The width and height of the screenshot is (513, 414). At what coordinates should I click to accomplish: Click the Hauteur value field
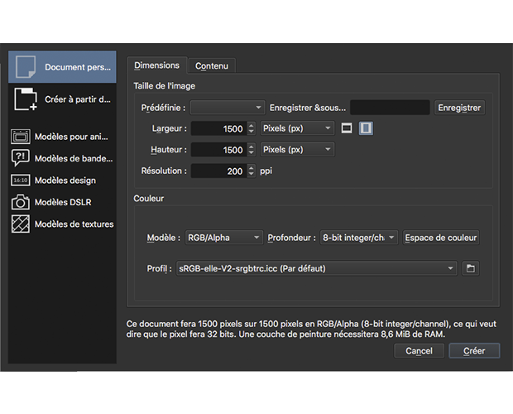click(x=219, y=150)
